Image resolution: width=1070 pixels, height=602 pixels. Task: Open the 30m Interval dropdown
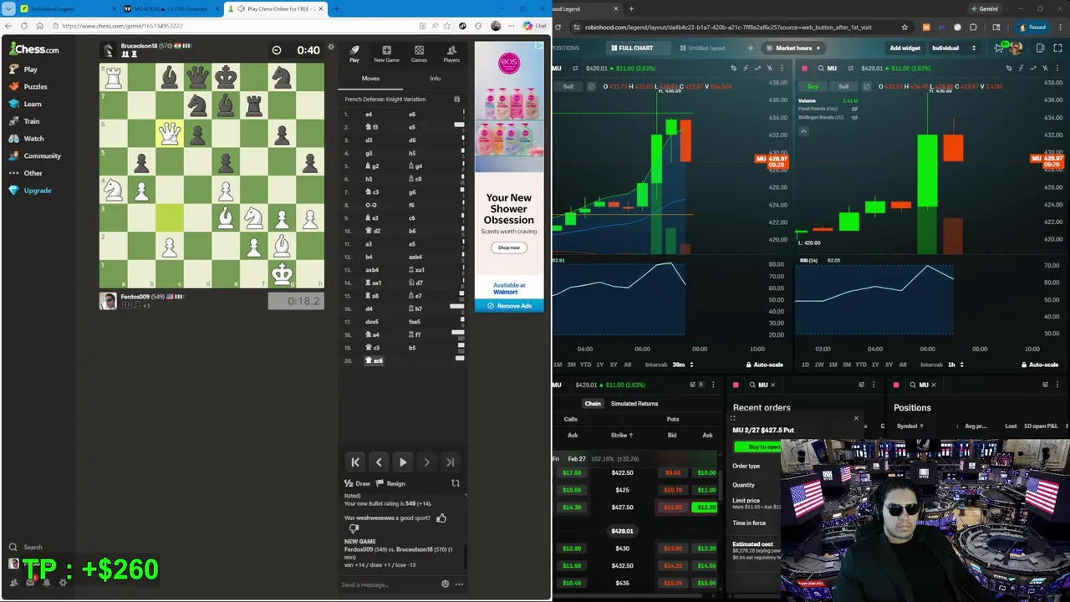[x=682, y=365]
